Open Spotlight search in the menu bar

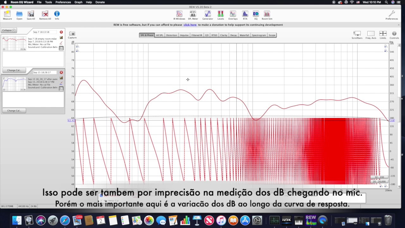pyautogui.click(x=386, y=2)
